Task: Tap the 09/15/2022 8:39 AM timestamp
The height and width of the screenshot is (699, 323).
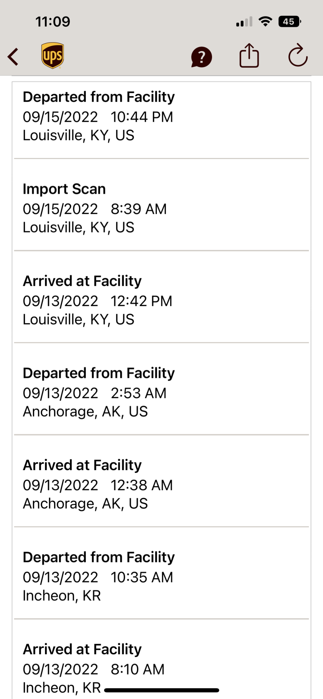Action: tap(95, 209)
